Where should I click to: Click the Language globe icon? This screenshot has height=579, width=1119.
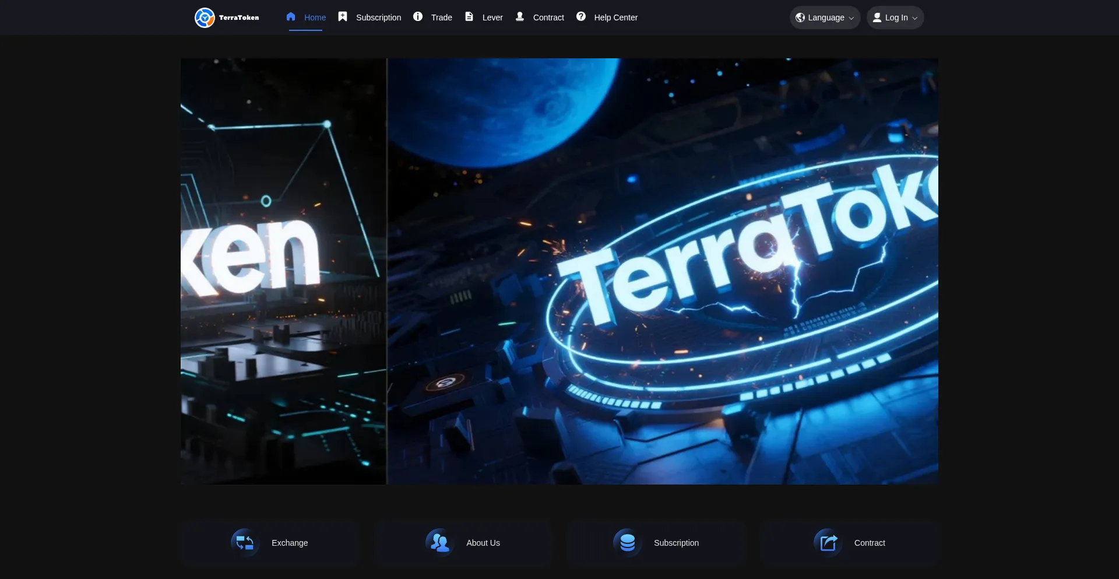[800, 17]
